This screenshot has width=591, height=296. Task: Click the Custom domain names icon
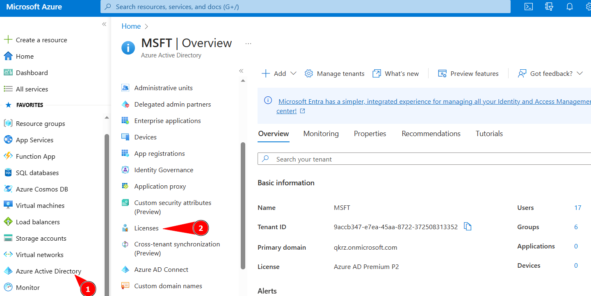(x=126, y=286)
